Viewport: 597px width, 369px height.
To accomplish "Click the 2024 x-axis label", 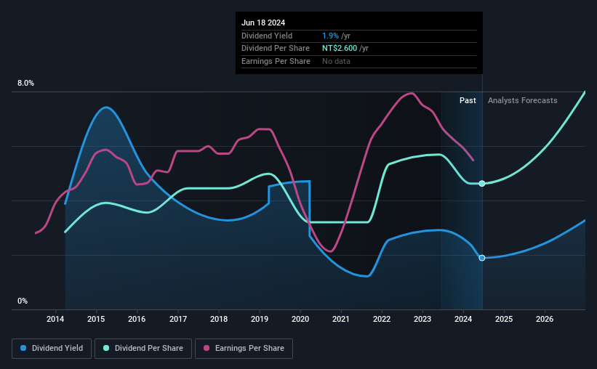I will click(x=463, y=319).
